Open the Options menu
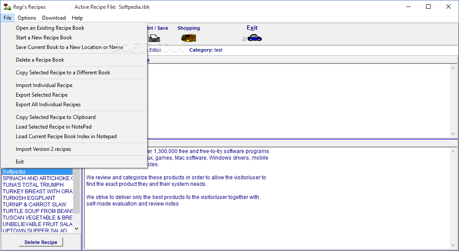Image resolution: width=459 pixels, height=251 pixels. coord(27,18)
